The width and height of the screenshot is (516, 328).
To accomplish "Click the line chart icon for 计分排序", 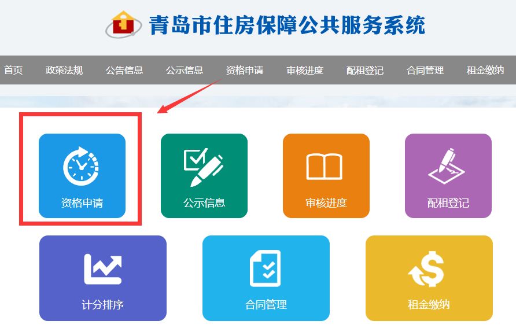I will (x=103, y=269).
